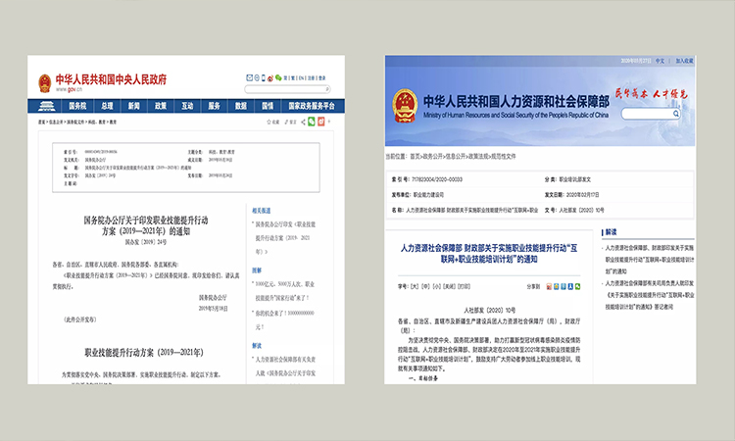Set font size to 大 on MOHRSS article

pyautogui.click(x=415, y=286)
